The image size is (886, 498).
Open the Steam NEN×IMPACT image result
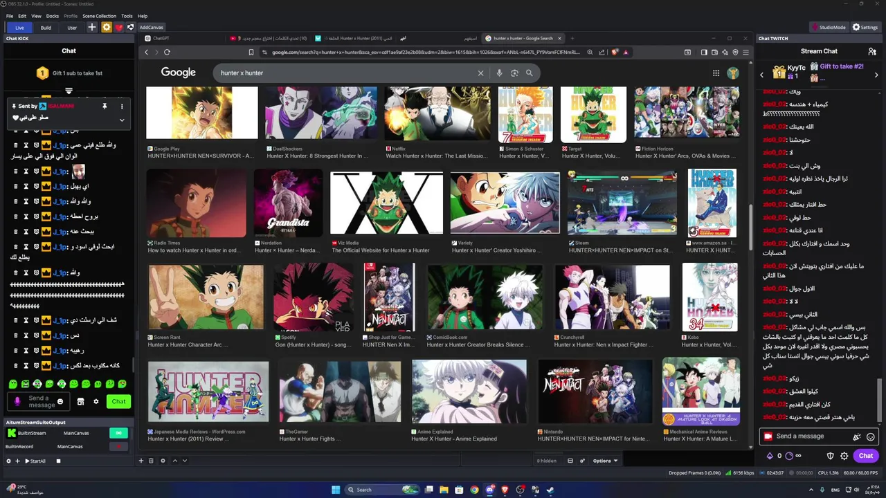(x=622, y=203)
